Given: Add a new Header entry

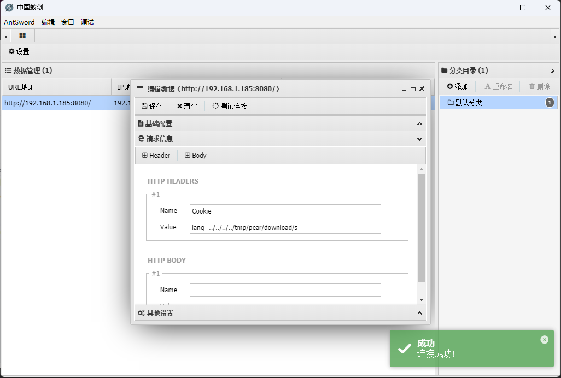Looking at the screenshot, I should pyautogui.click(x=156, y=156).
